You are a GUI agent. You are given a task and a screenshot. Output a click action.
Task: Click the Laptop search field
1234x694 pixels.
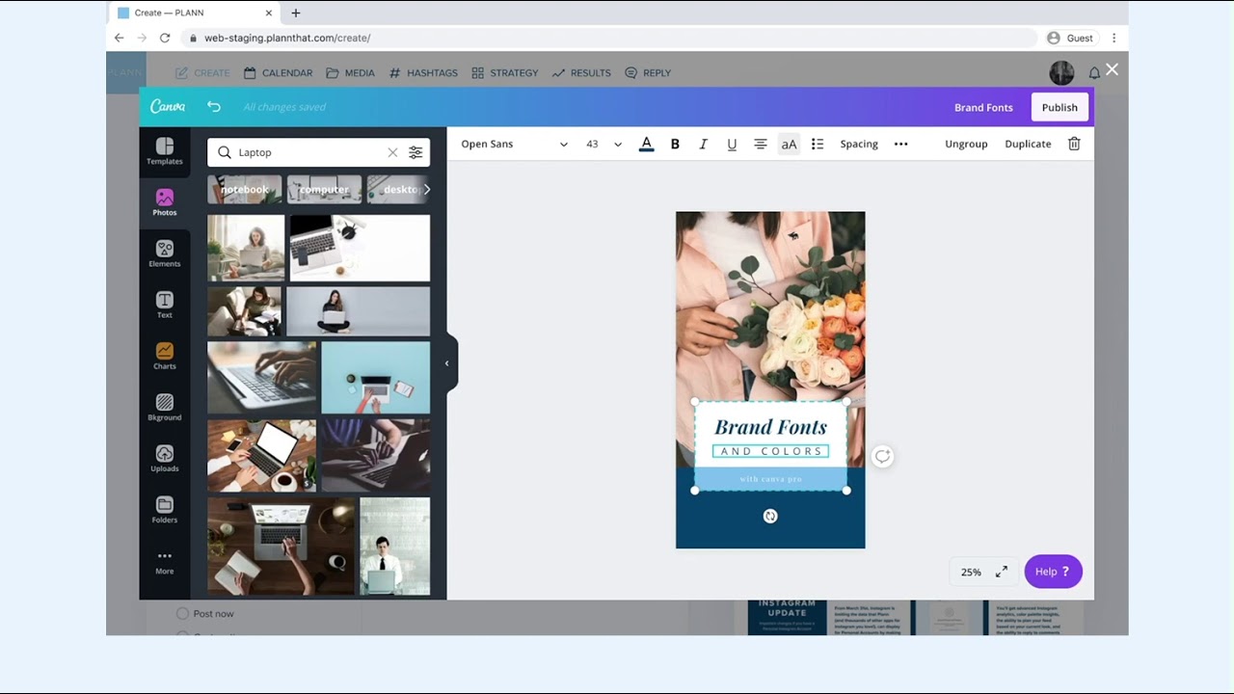click(x=318, y=152)
